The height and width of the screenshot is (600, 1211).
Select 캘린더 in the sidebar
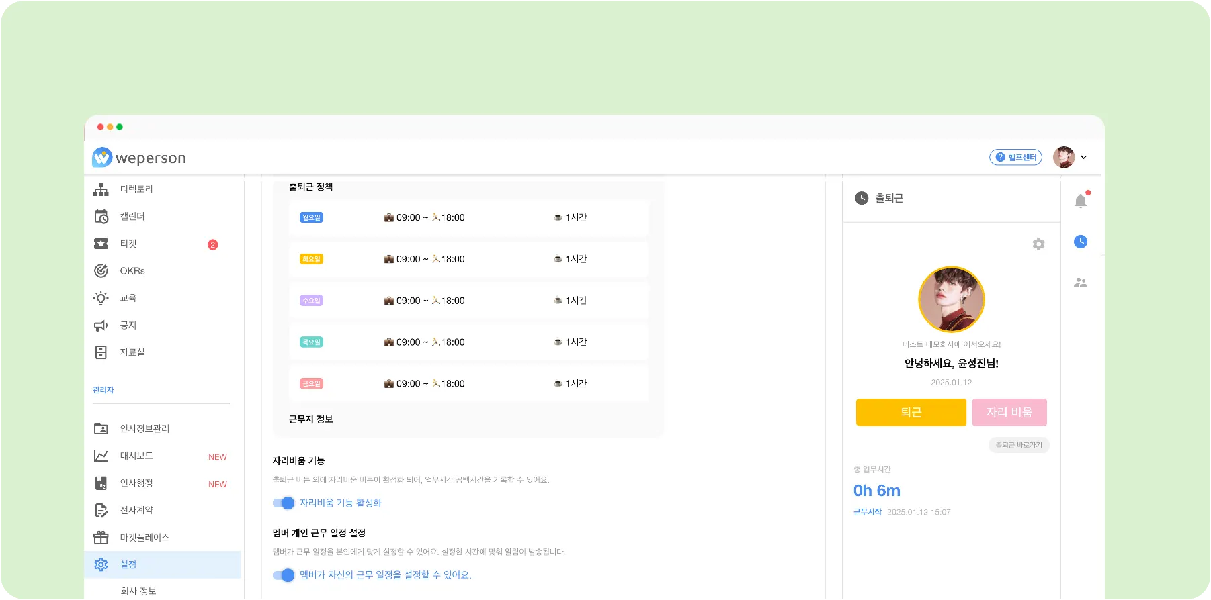132,217
